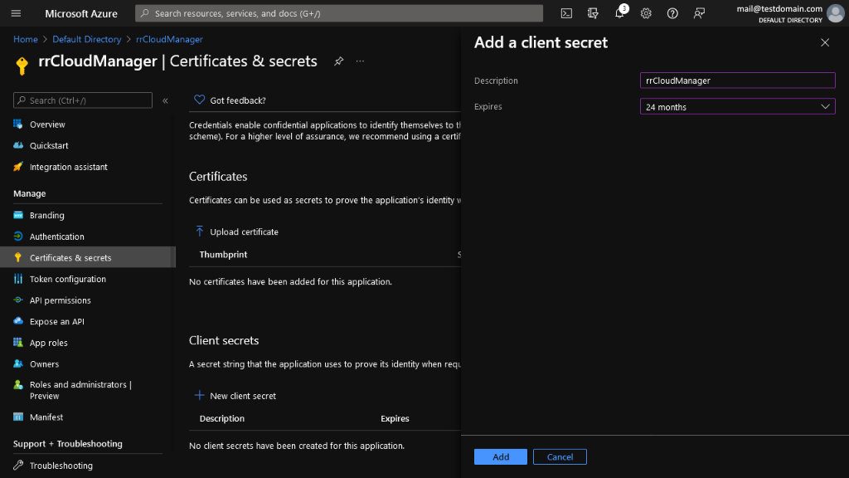Click the Quickstart cloud icon
Image resolution: width=849 pixels, height=478 pixels.
click(18, 145)
